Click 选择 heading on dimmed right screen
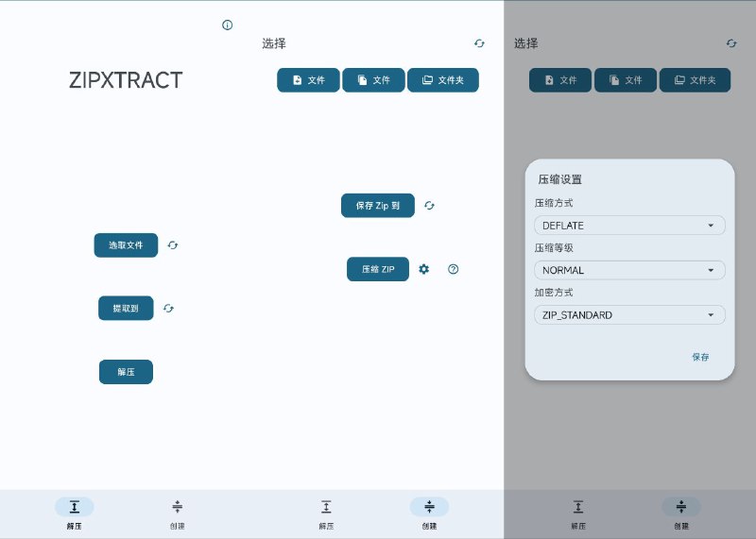The image size is (756, 539). (526, 43)
